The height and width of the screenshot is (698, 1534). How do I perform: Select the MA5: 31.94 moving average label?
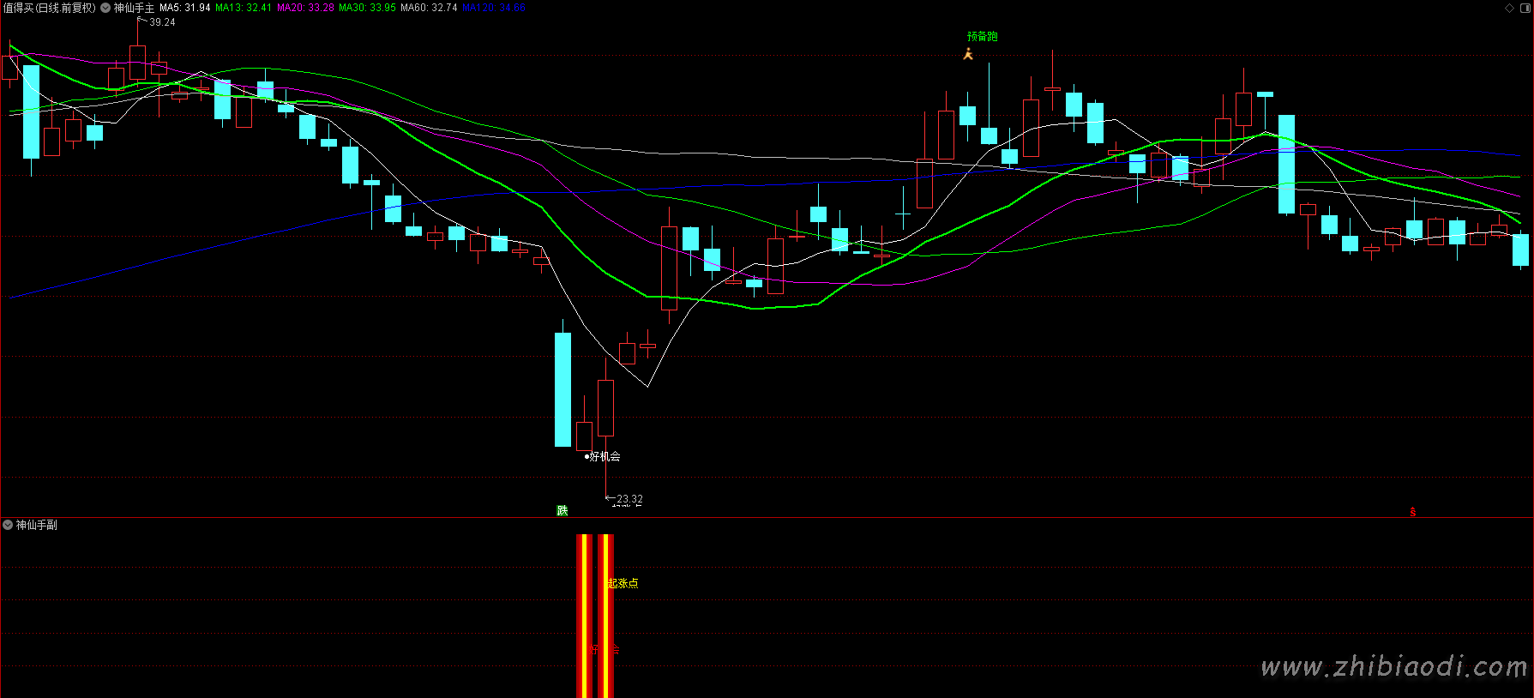coord(184,8)
